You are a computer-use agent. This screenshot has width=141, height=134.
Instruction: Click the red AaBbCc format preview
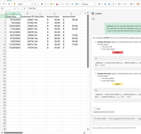tap(118, 52)
